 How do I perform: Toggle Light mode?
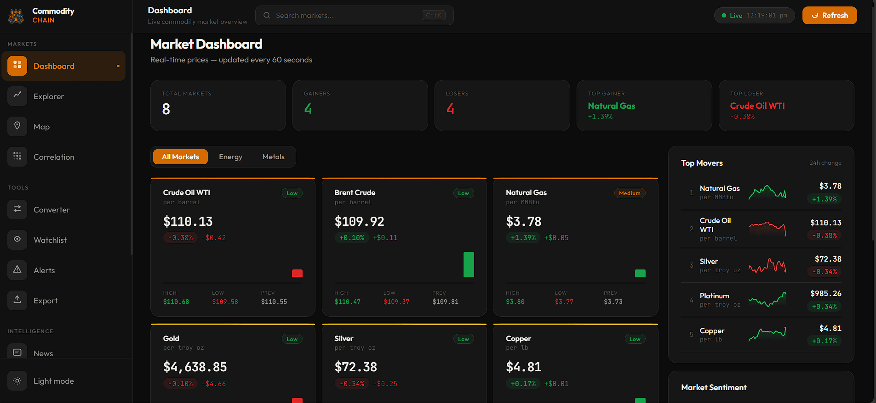(63, 381)
